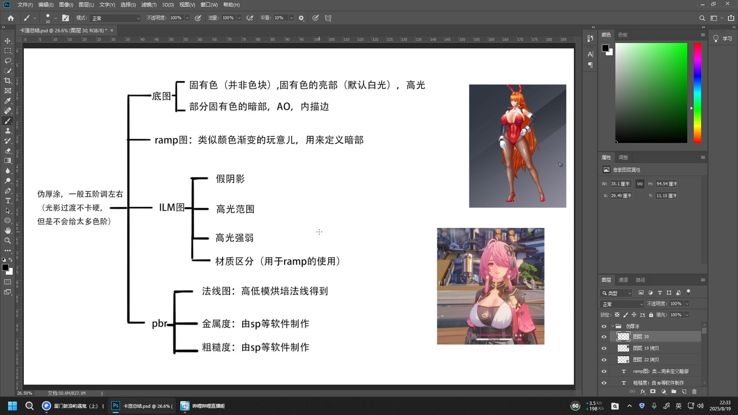Toggle link width and height

pyautogui.click(x=640, y=184)
